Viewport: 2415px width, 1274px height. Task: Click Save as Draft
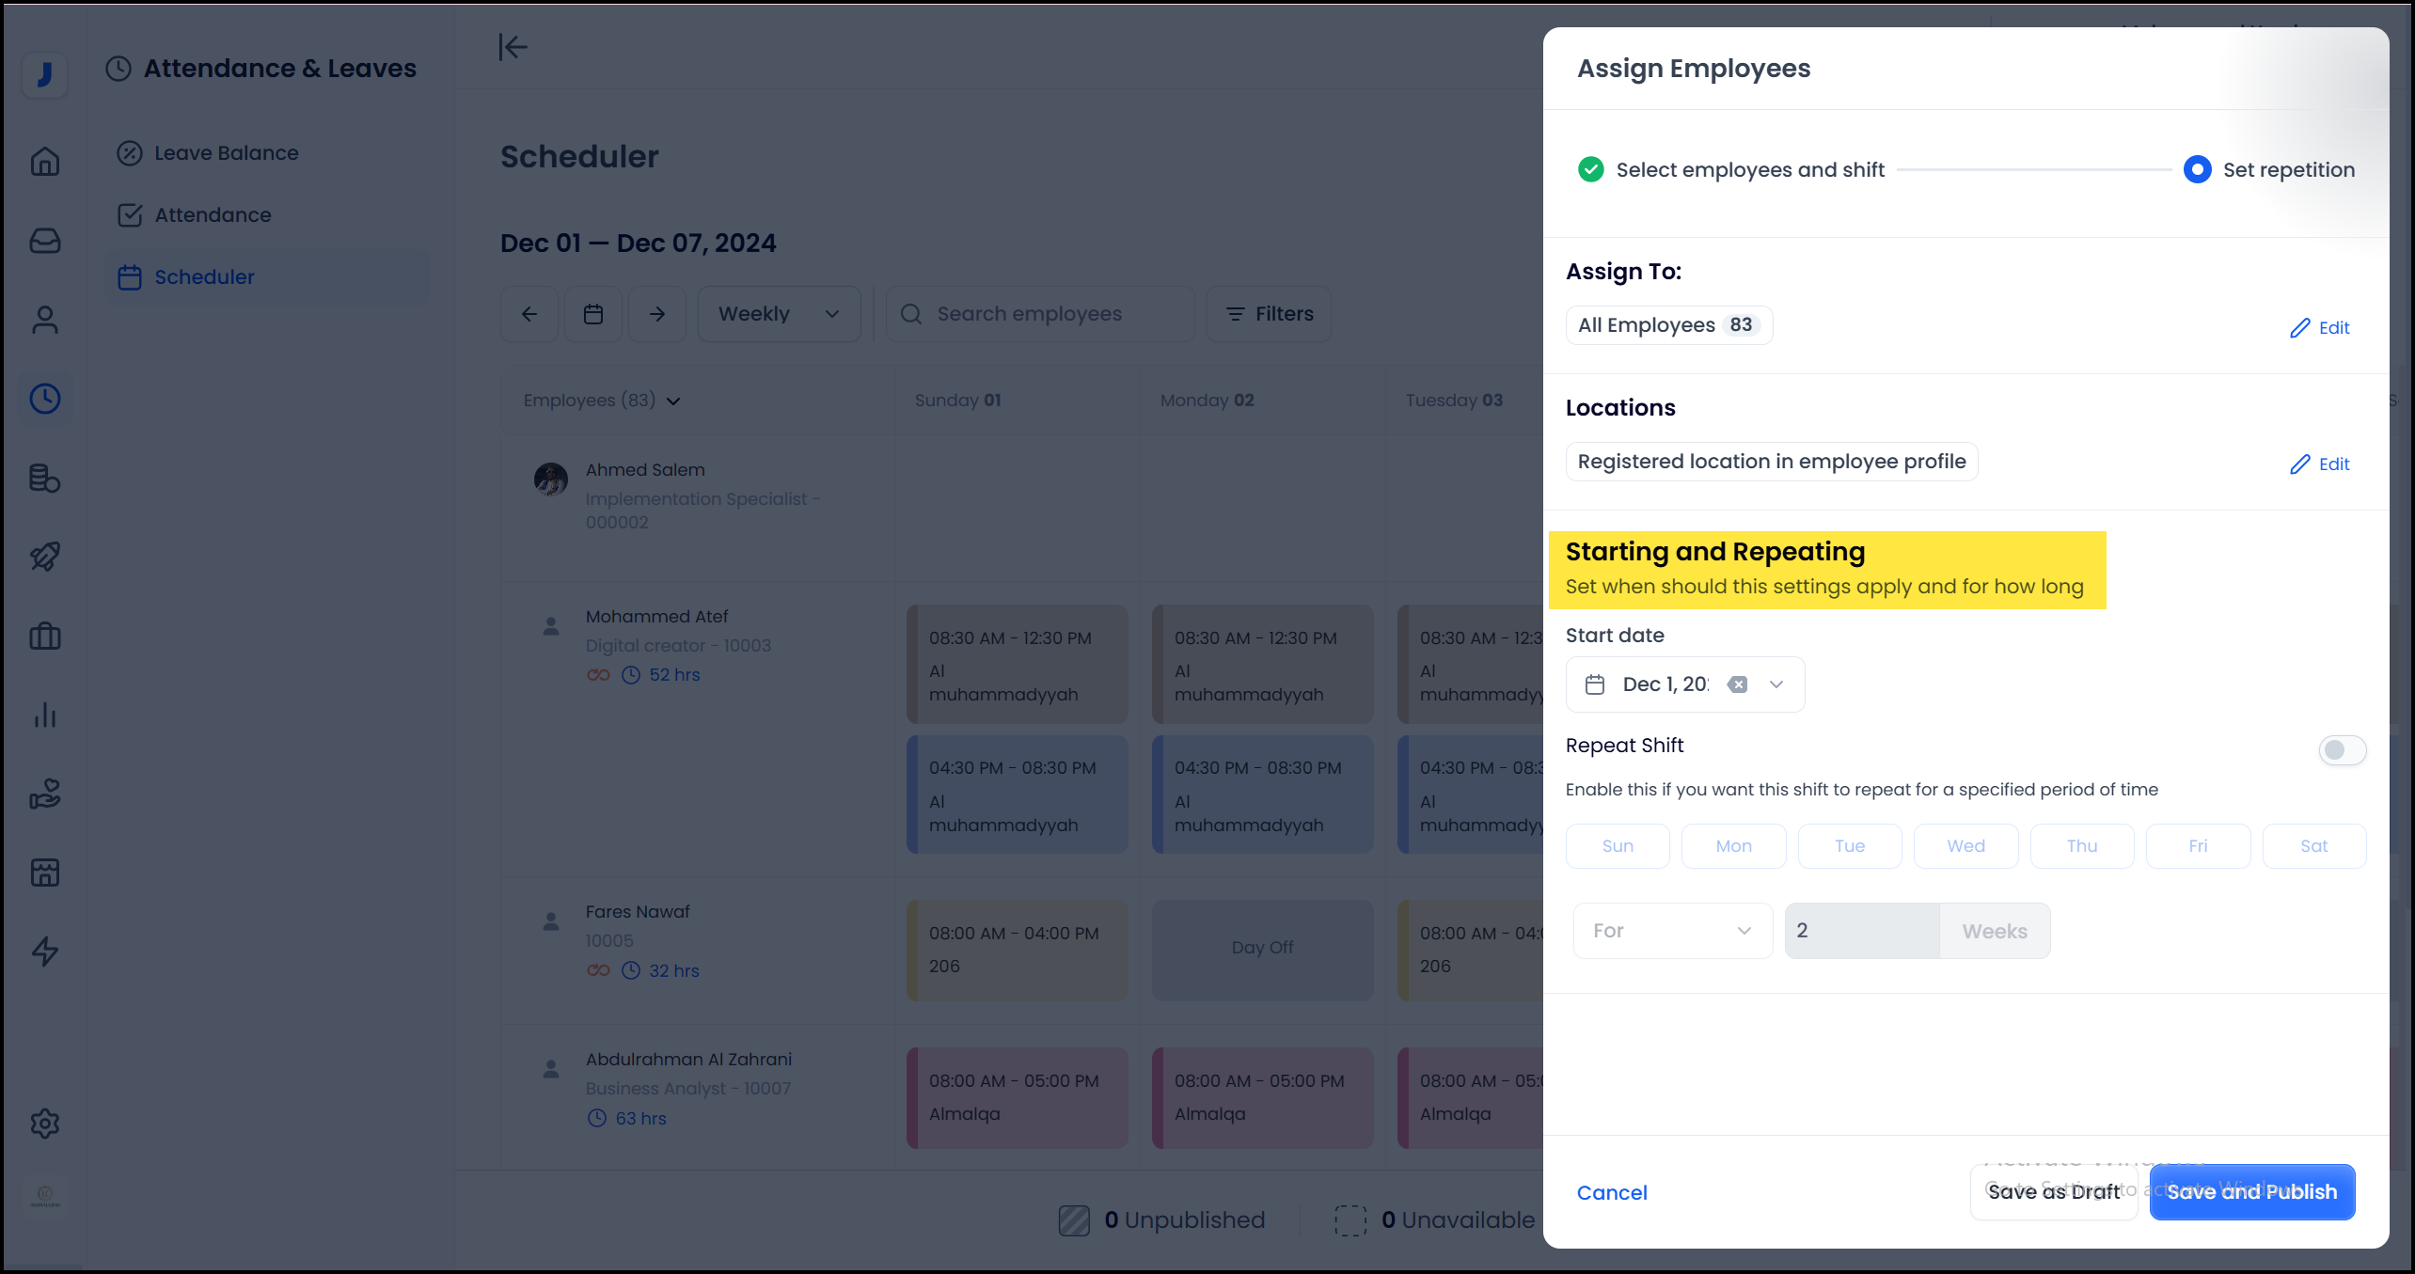click(x=2054, y=1191)
